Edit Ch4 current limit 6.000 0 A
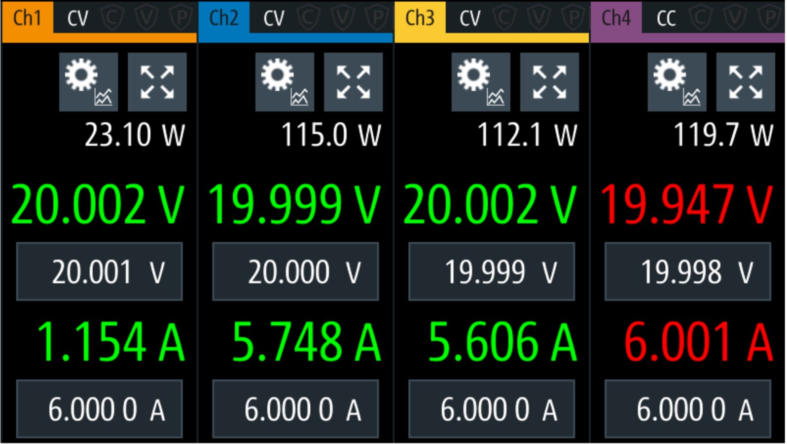Screen dimensions: 787x444 pos(688,409)
